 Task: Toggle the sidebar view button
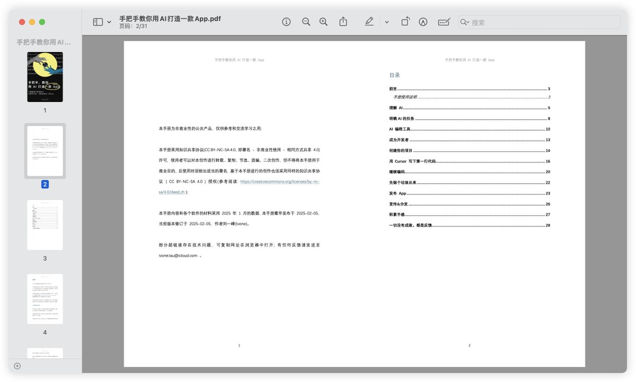tap(98, 22)
